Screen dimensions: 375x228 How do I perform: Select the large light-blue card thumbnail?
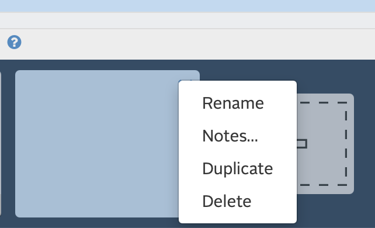(x=97, y=144)
